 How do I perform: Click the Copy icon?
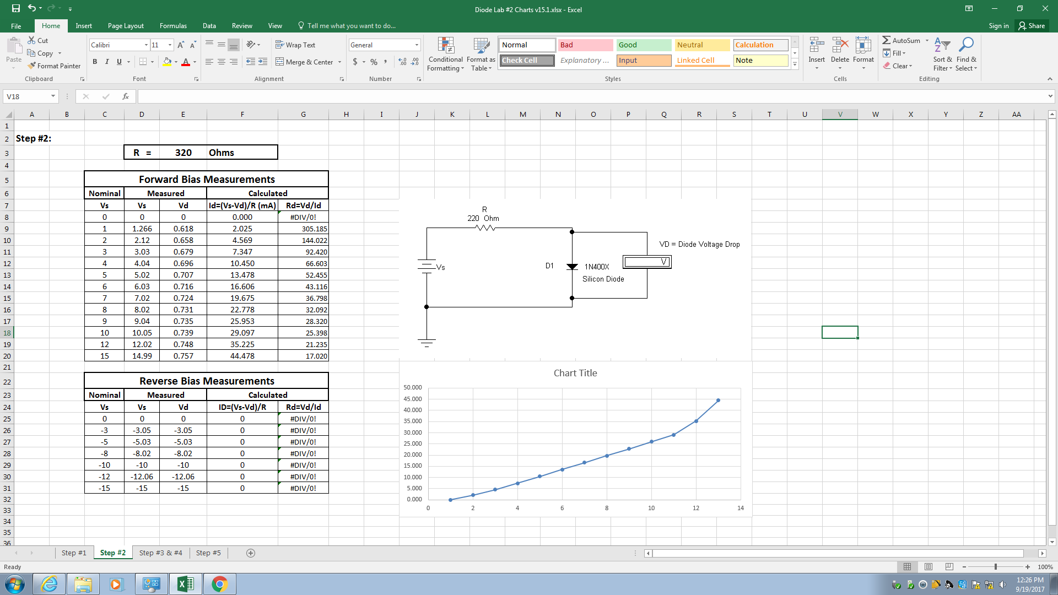pyautogui.click(x=31, y=53)
